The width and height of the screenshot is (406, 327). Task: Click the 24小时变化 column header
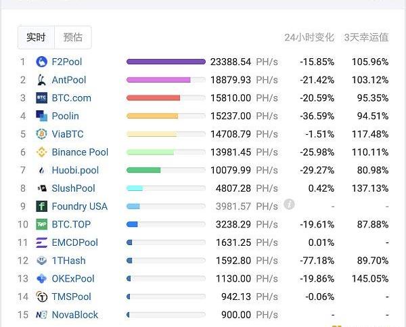[x=309, y=37]
